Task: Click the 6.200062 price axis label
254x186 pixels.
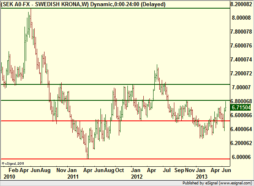Action: (241, 143)
